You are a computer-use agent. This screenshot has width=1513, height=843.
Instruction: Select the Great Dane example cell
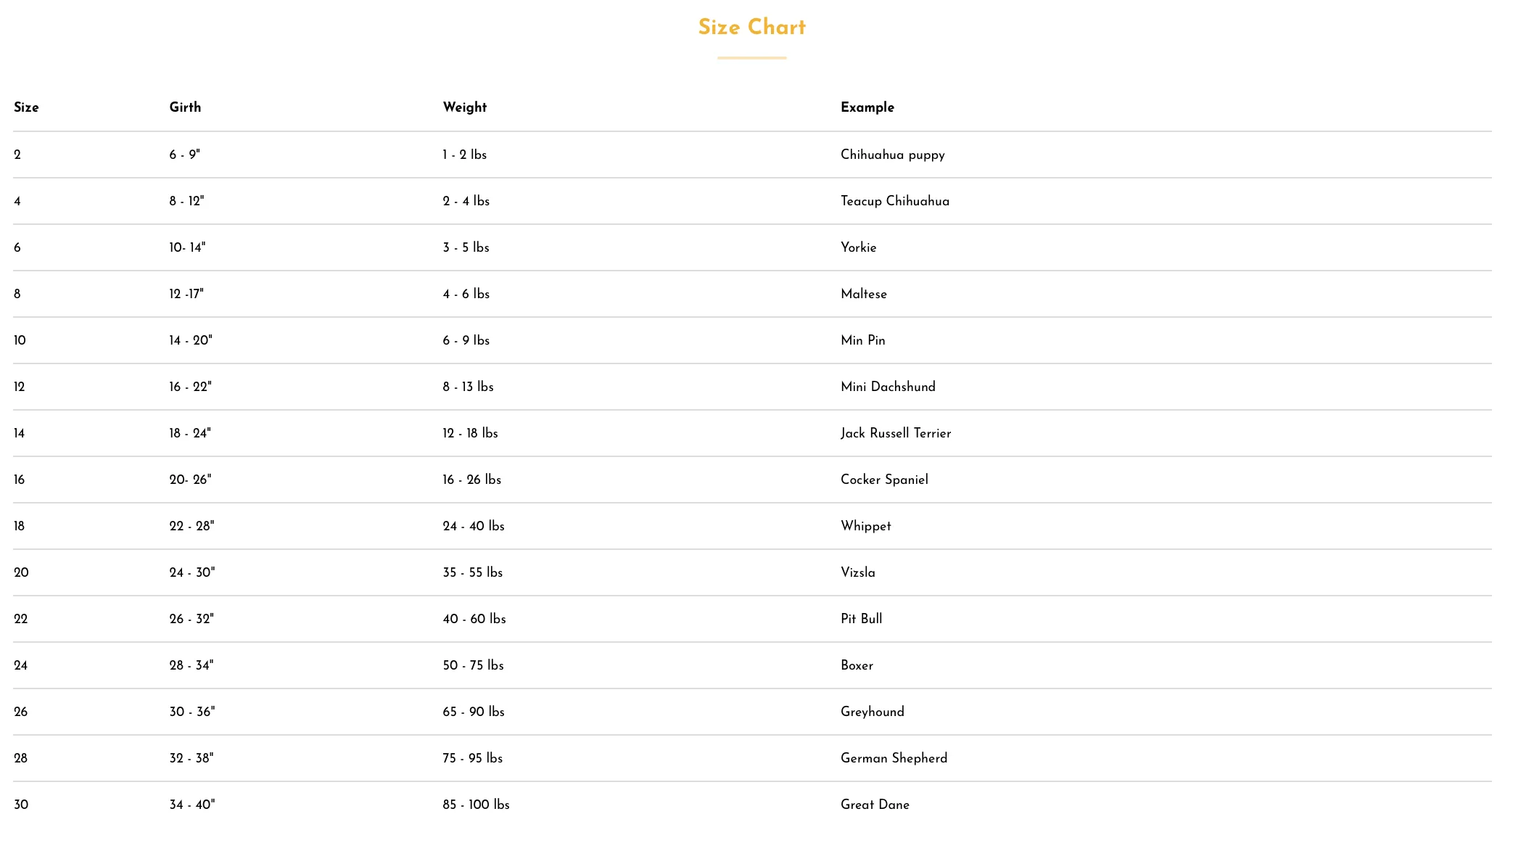[875, 805]
